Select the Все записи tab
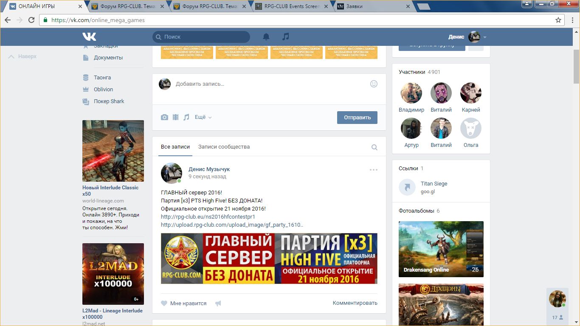 (x=175, y=147)
